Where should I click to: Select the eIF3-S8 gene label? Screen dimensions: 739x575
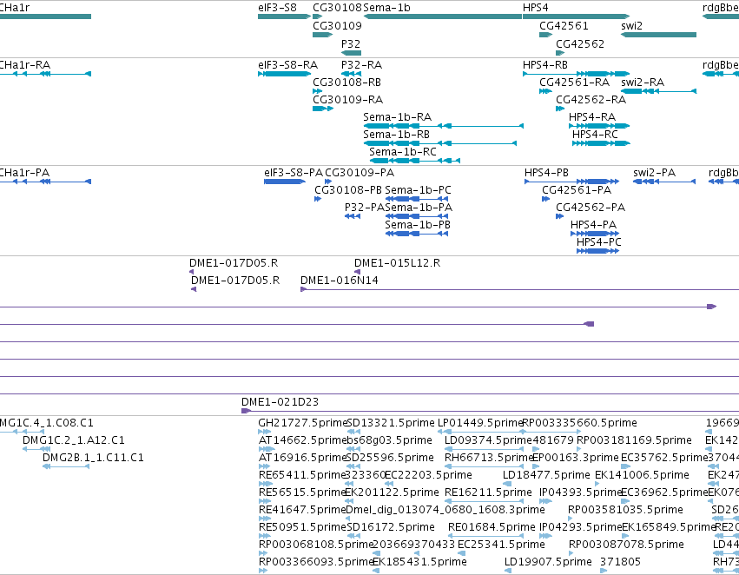tap(277, 8)
